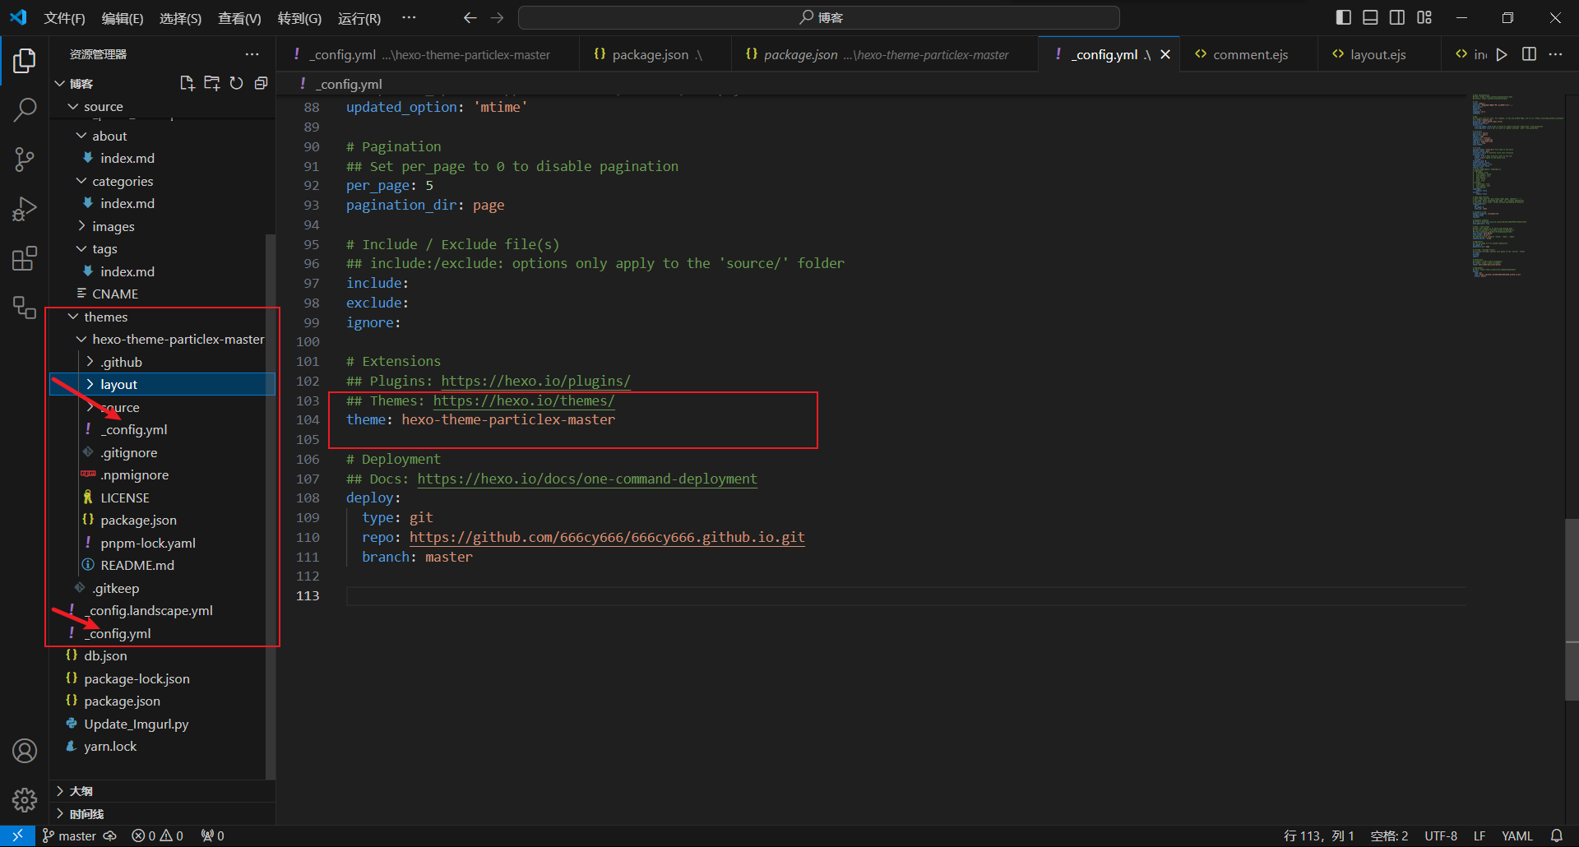Open the hexo.io/plugins link
The height and width of the screenshot is (847, 1579).
(535, 381)
